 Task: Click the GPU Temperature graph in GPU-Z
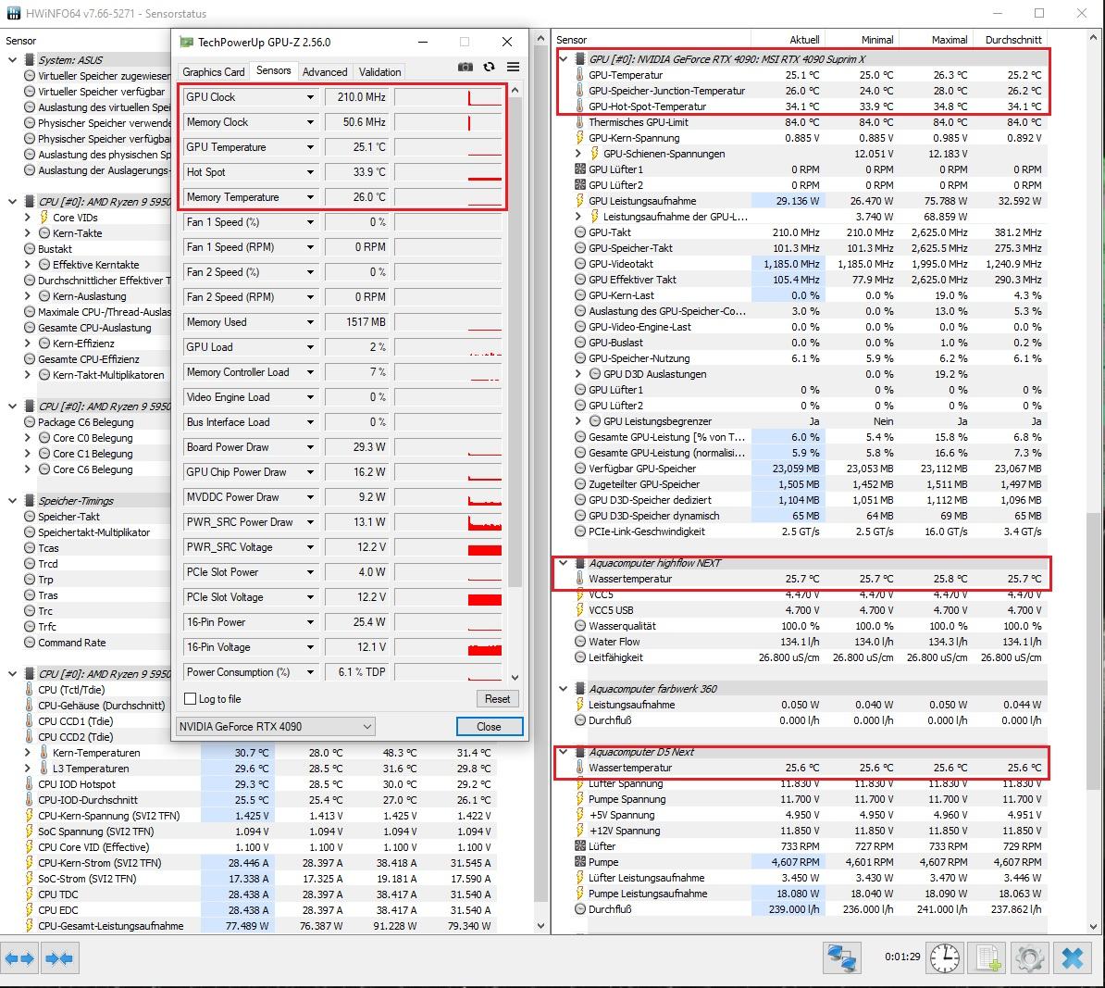(x=448, y=147)
